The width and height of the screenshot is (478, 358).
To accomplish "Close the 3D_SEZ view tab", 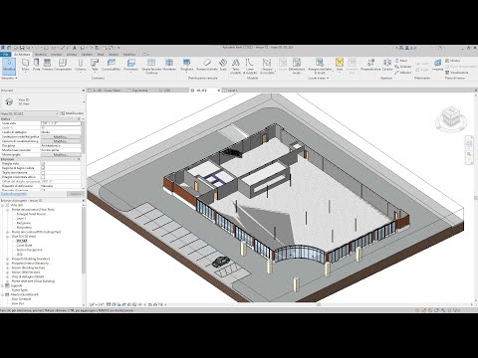I will click(219, 90).
